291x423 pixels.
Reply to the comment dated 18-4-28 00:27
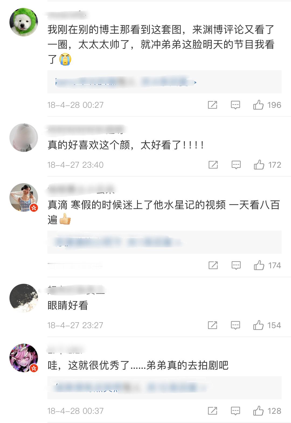[235, 105]
